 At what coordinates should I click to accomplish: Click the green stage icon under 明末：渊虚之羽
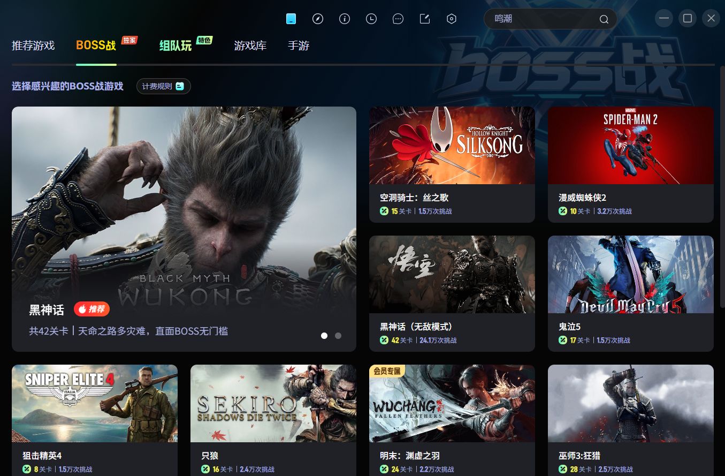[384, 469]
